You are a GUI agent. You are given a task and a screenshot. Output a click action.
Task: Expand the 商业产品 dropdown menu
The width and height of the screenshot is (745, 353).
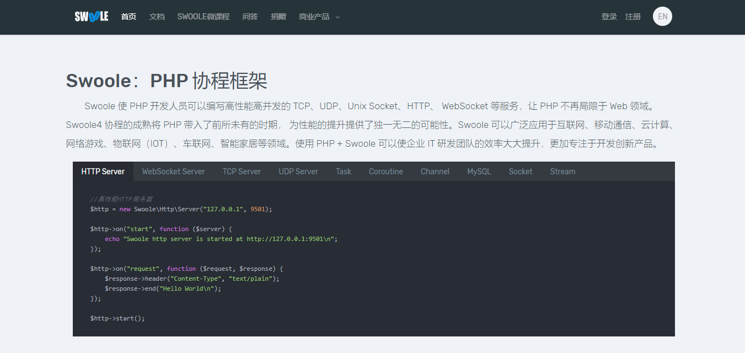pos(319,17)
